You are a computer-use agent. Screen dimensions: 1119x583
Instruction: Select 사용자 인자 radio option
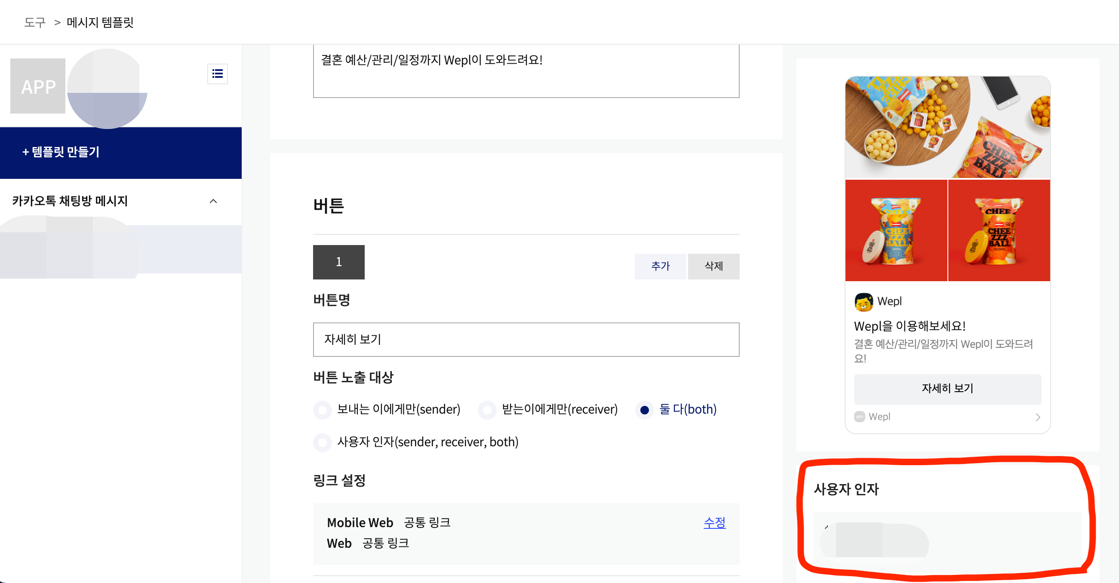coord(323,443)
